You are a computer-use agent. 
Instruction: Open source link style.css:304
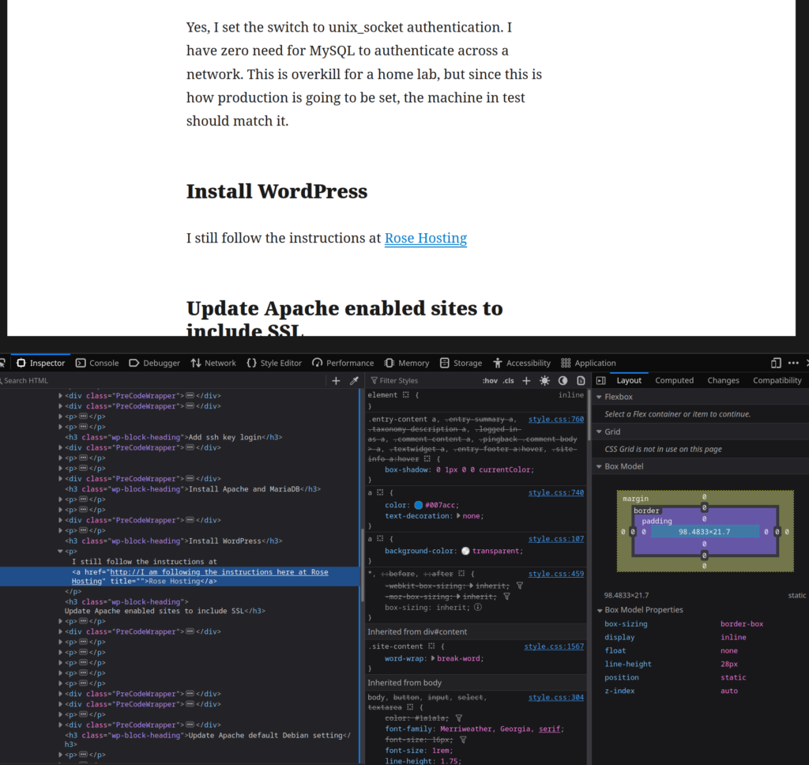coord(555,697)
